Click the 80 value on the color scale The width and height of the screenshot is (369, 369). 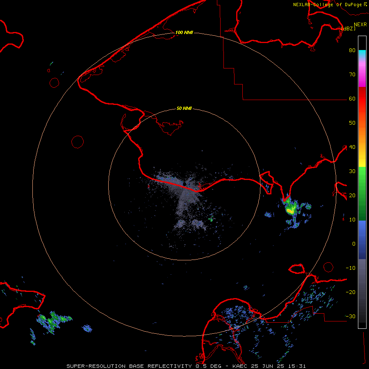coord(352,50)
